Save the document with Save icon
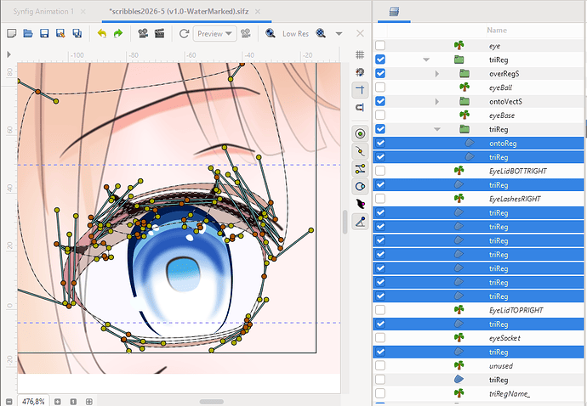 pos(44,33)
